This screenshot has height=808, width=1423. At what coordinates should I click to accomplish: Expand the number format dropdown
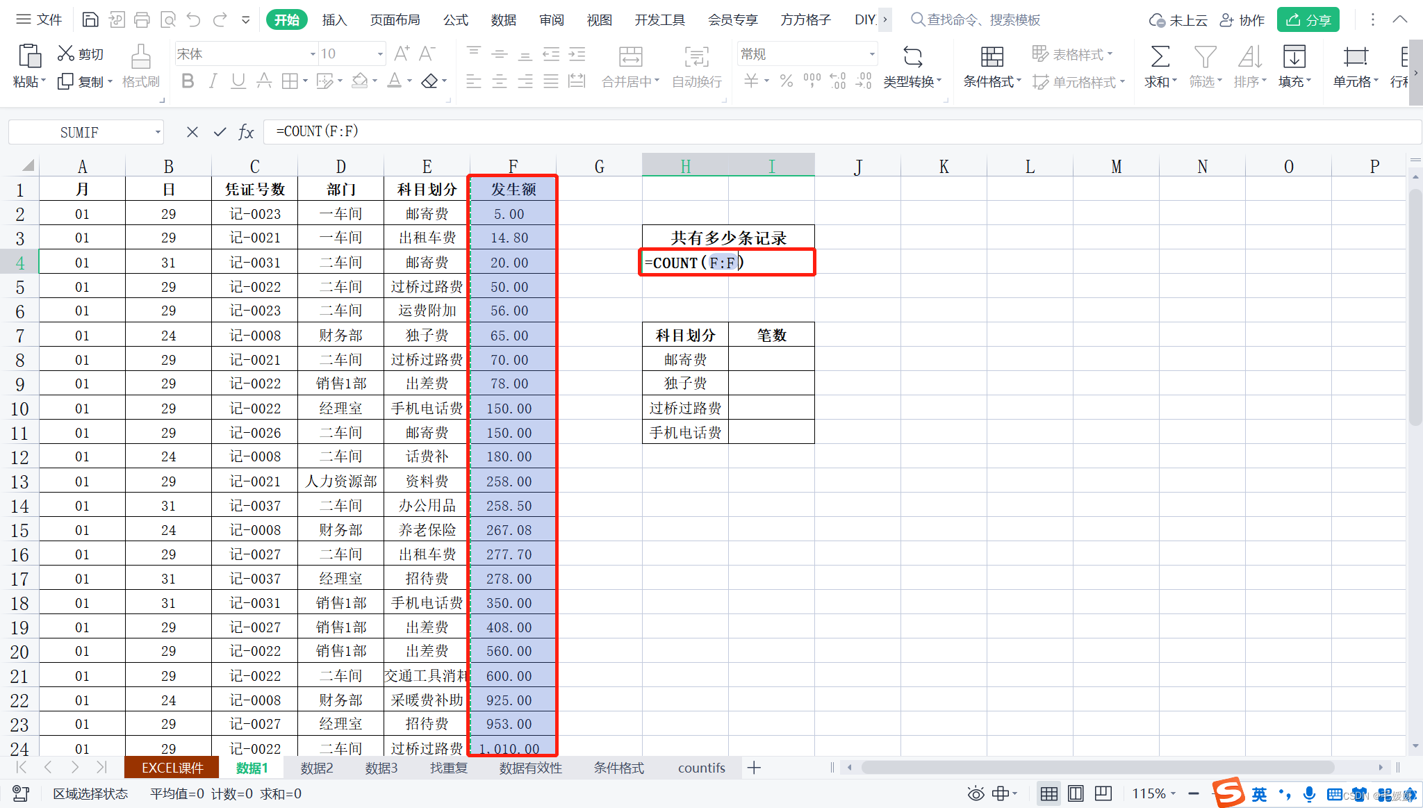point(871,54)
